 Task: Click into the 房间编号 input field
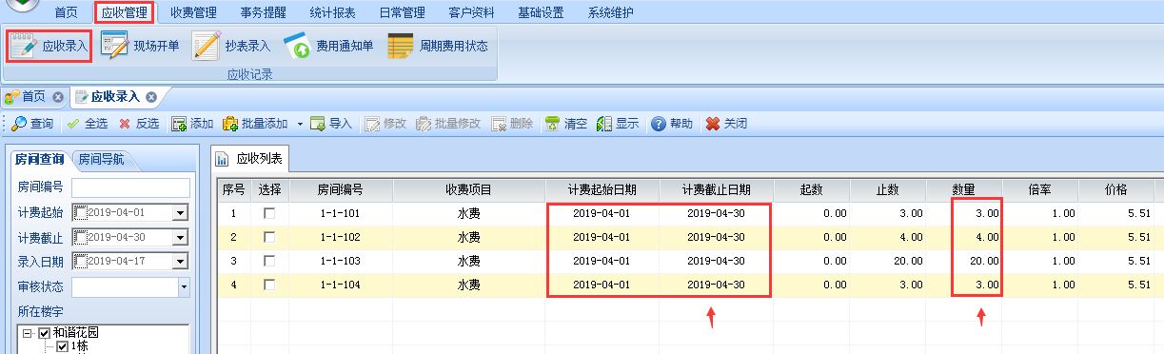point(130,187)
